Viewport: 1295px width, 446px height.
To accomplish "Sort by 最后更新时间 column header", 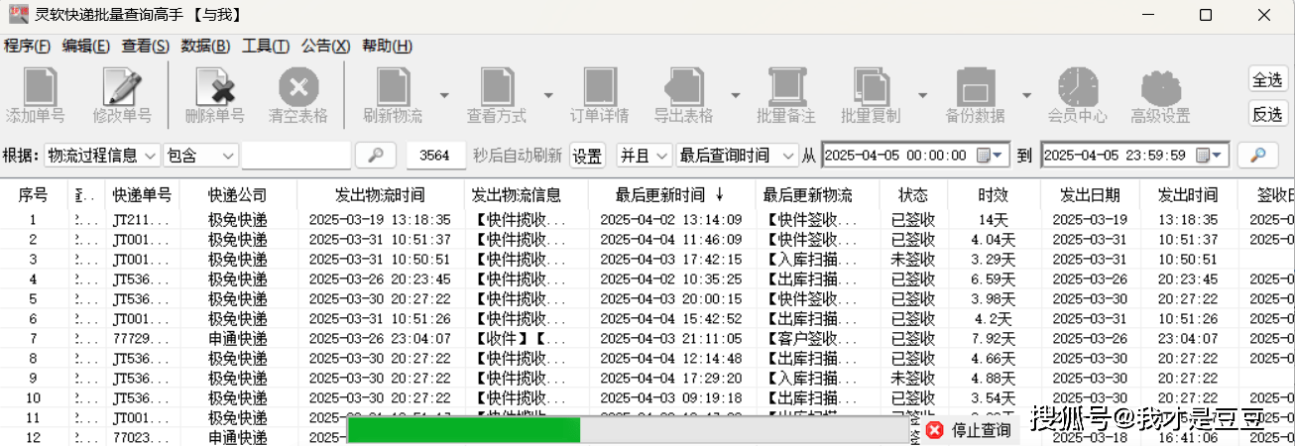I will [x=670, y=194].
